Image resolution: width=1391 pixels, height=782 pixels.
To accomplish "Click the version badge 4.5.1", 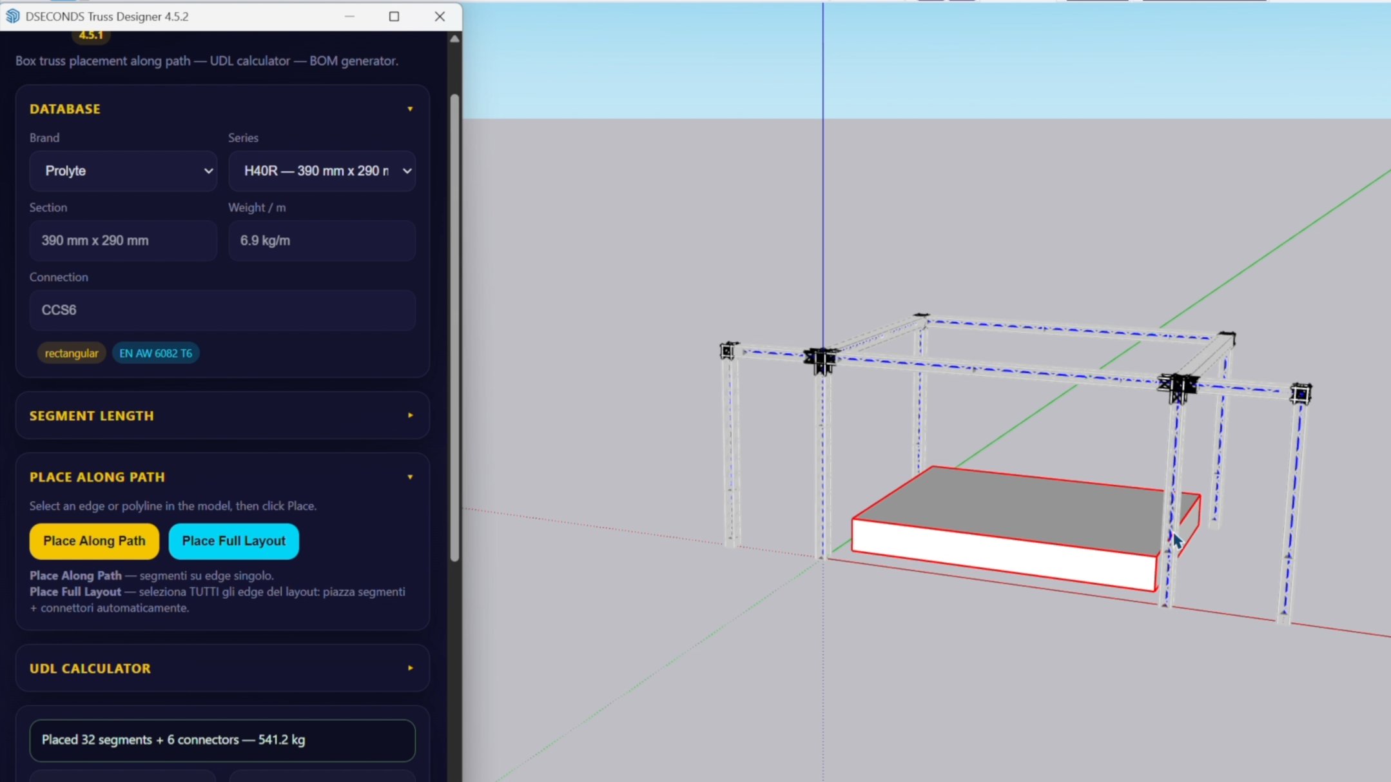I will (91, 35).
